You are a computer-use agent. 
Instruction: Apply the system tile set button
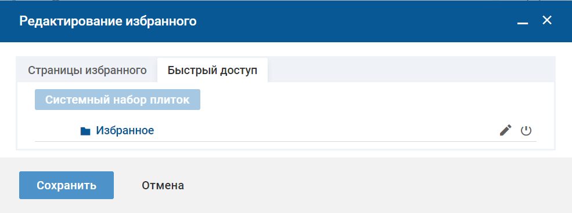point(117,100)
